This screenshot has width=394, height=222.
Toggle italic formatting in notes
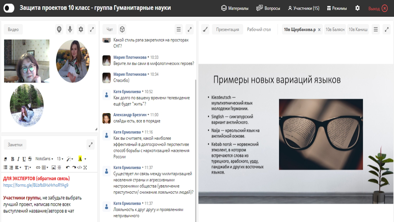tap(18, 159)
